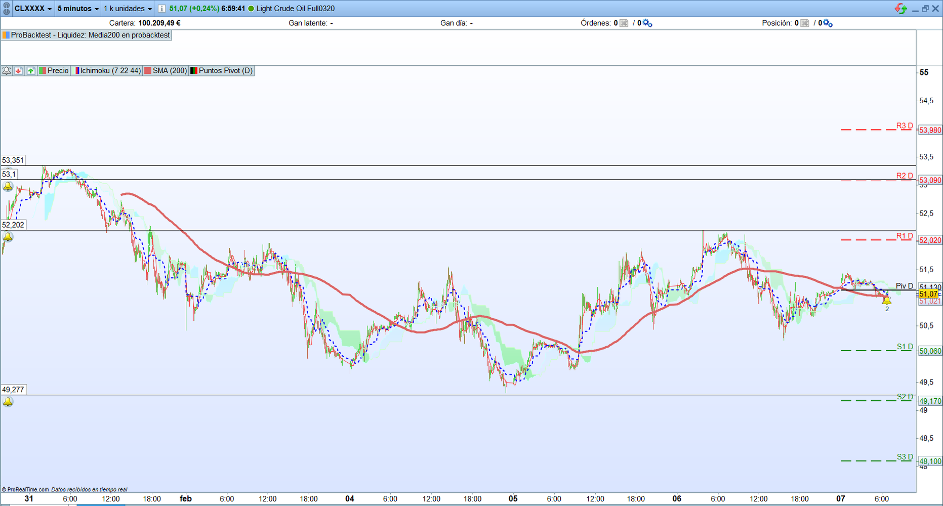Click the cancel orders X icon beside Órdenes
The image size is (943, 506).
[624, 23]
